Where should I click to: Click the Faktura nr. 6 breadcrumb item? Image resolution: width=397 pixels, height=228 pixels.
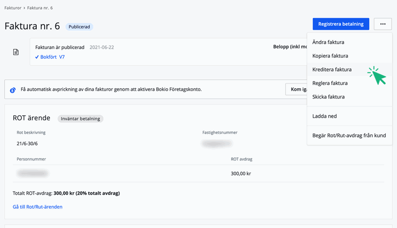(40, 8)
